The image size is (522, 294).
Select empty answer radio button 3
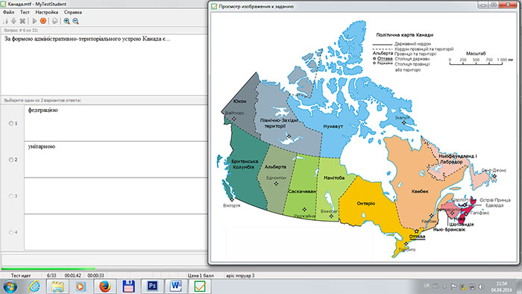coord(11,196)
